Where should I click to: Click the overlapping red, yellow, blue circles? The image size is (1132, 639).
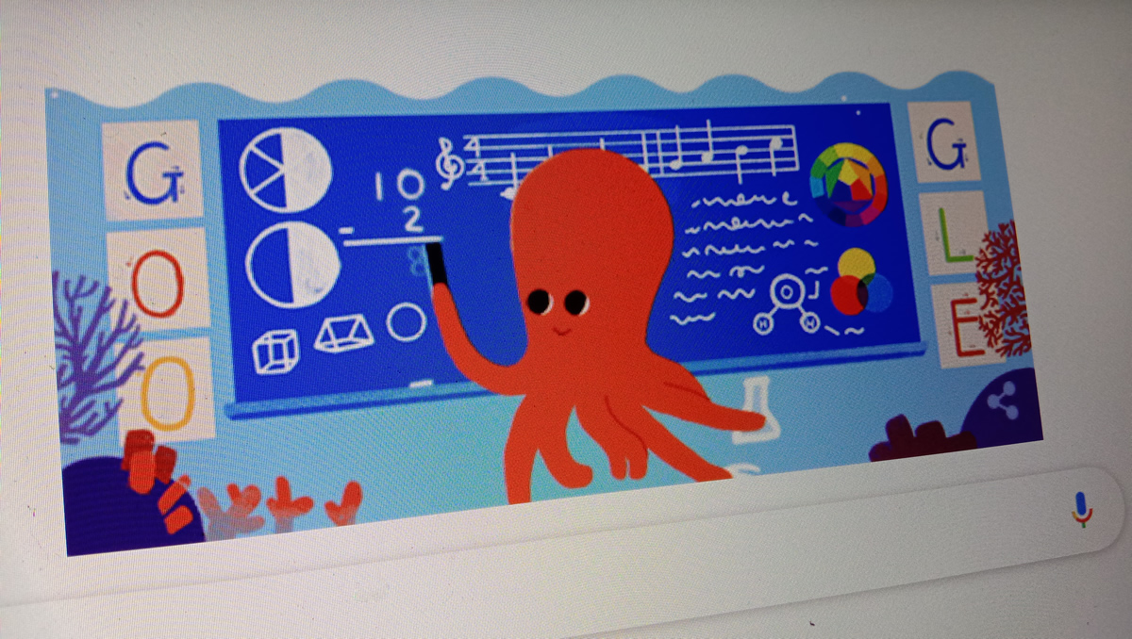[862, 282]
